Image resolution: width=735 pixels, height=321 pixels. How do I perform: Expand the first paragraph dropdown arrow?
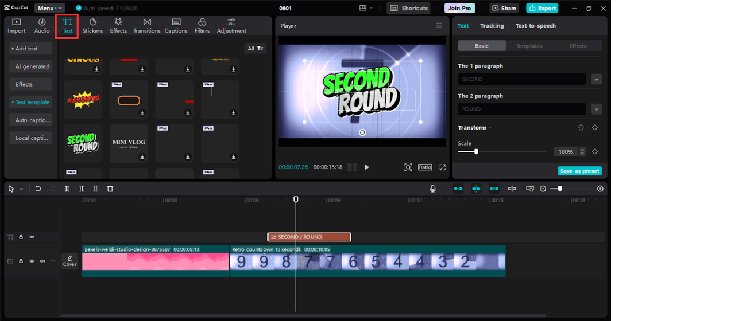597,79
